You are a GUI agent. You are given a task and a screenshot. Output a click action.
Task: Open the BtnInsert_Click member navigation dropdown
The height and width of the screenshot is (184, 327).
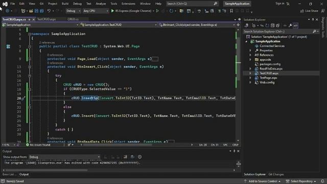tap(197, 25)
